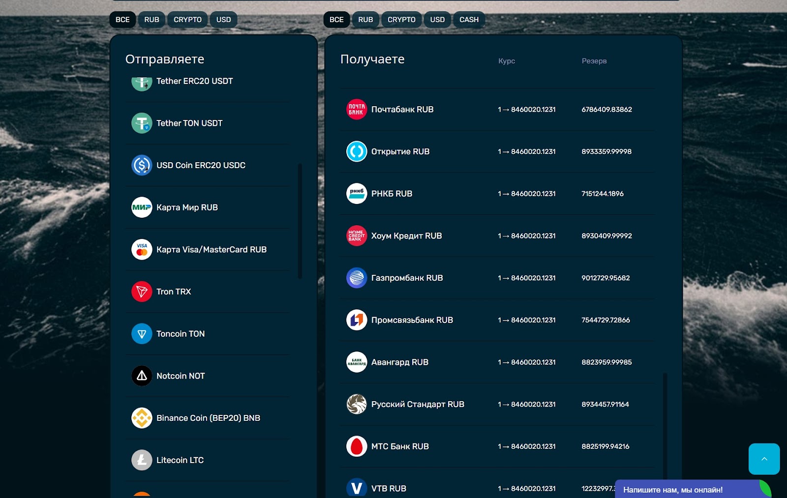Click the Notcoin NOT logo icon

[142, 376]
